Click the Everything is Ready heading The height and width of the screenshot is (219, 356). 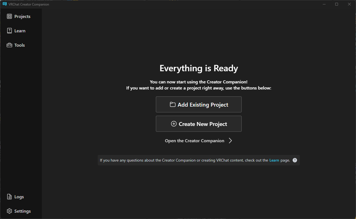[x=199, y=68]
